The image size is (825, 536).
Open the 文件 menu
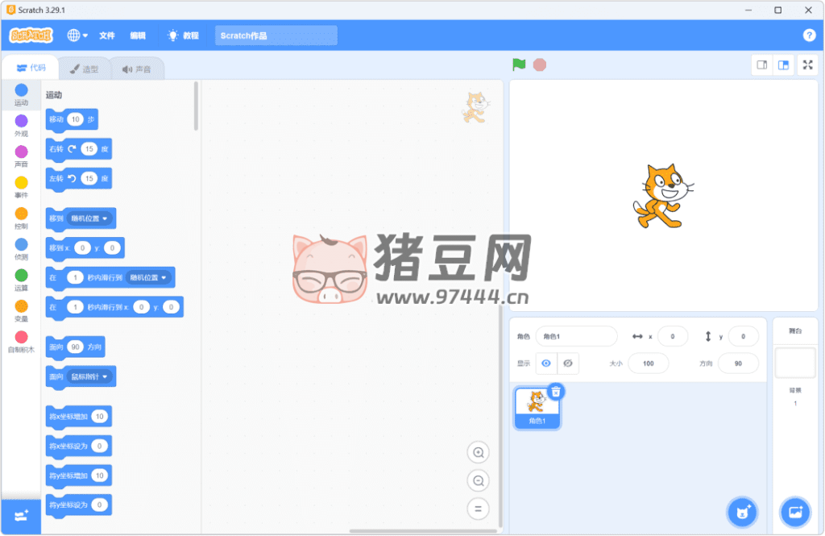107,35
